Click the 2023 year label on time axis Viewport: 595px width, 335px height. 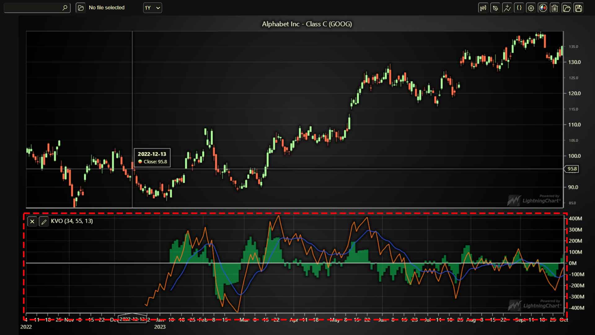(x=160, y=327)
